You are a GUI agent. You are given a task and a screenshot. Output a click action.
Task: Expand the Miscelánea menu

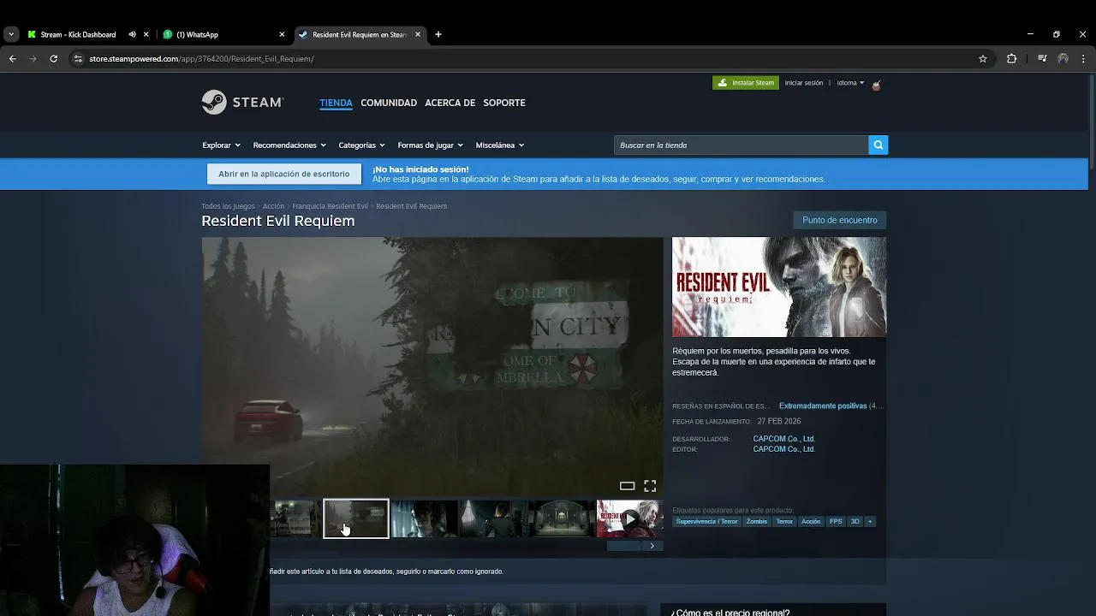[x=499, y=145]
